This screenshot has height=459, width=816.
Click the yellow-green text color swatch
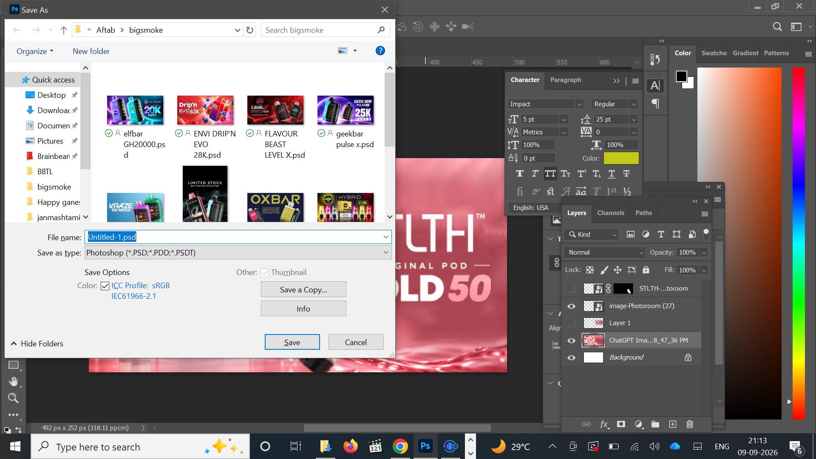click(x=621, y=158)
